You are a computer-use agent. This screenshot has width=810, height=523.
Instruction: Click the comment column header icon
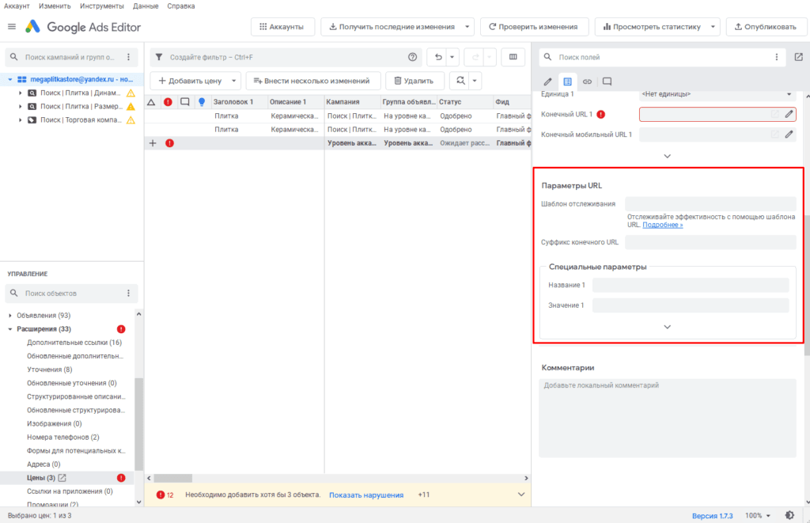184,102
